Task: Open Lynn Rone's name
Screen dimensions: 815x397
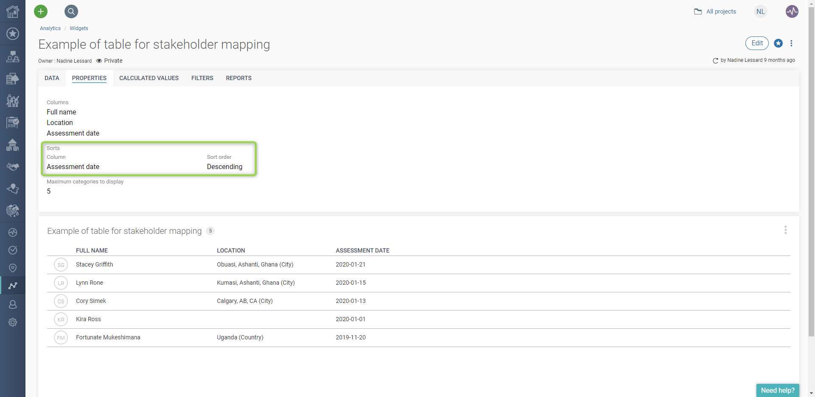Action: [x=90, y=283]
